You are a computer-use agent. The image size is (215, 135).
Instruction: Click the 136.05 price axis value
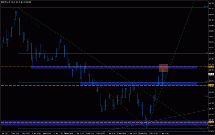coord(211,20)
